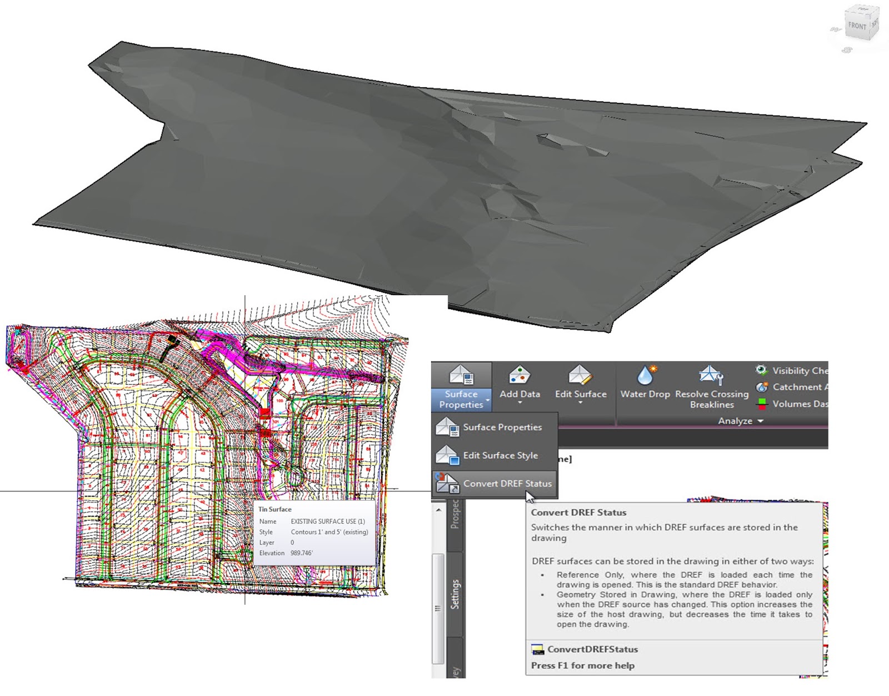Image resolution: width=889 pixels, height=696 pixels.
Task: Click the Edit Surface Style envelope icon
Action: point(448,455)
